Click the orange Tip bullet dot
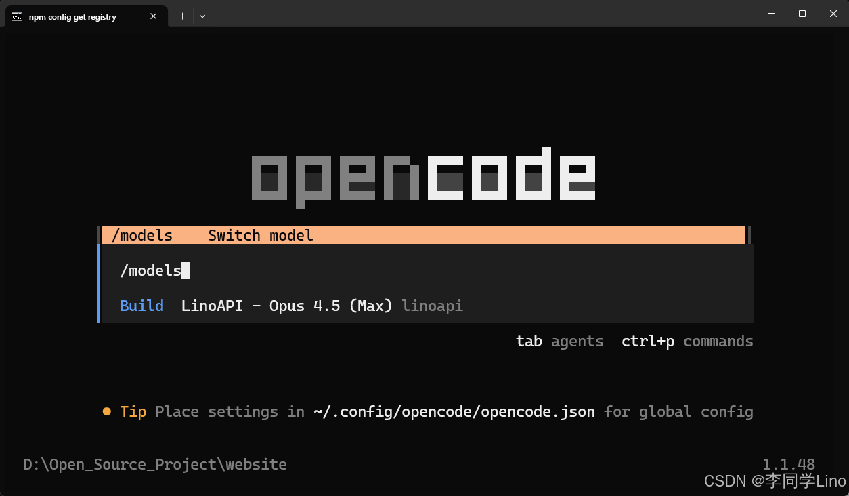The width and height of the screenshot is (849, 496). (x=106, y=411)
